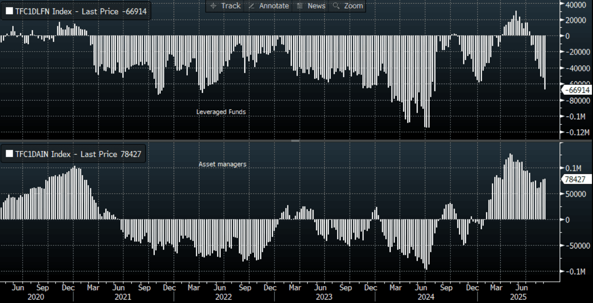Screen dimensions: 593x303
Task: Click the 2025 label on the date axis
Action: click(x=519, y=297)
